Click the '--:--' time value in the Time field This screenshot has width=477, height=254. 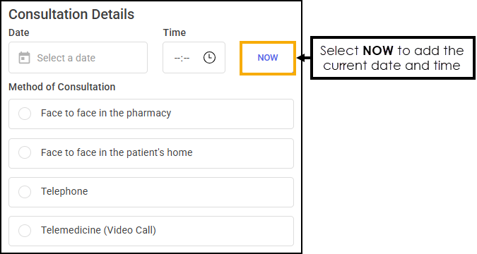(182, 58)
